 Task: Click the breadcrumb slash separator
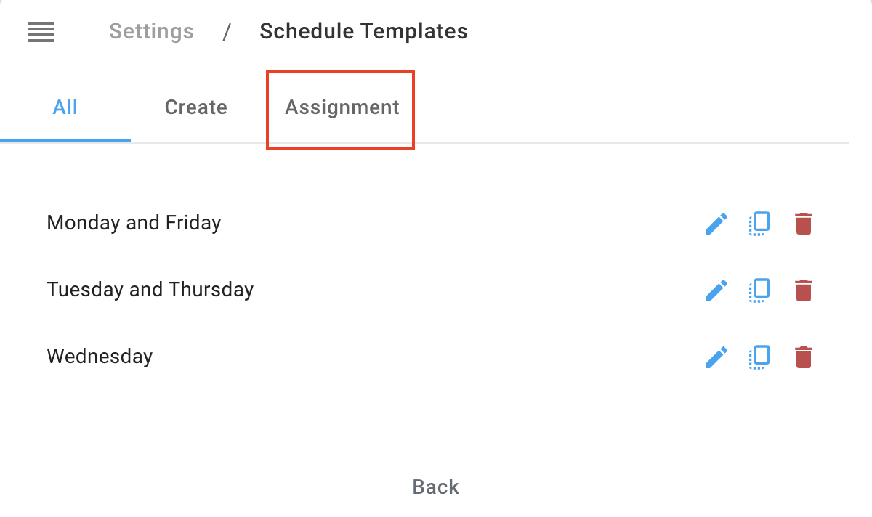tap(227, 32)
